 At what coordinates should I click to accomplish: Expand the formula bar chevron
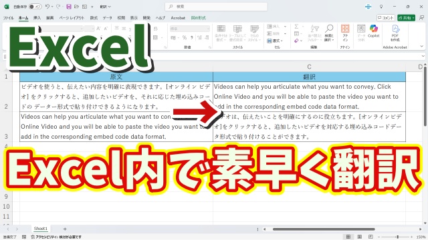pyautogui.click(x=423, y=56)
